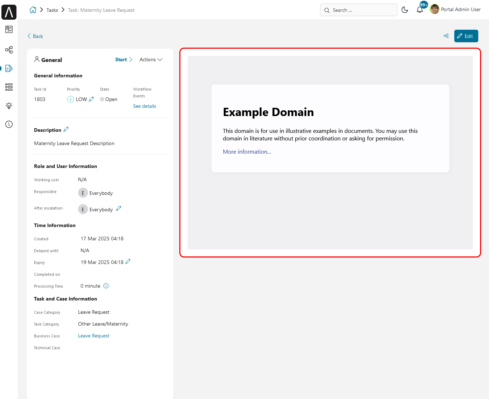Open More information link in Example Domain
The width and height of the screenshot is (489, 399).
point(247,152)
